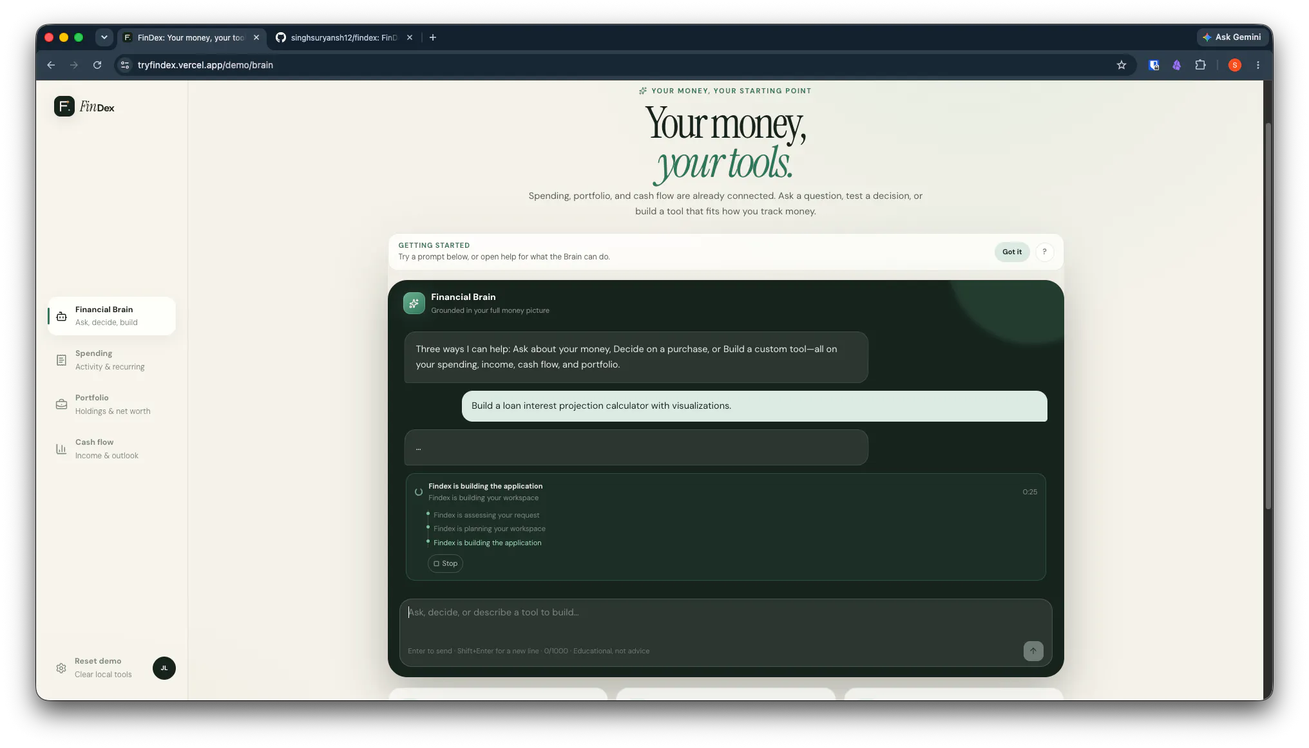
Task: Click Reset demo to clear local tools
Action: click(103, 668)
